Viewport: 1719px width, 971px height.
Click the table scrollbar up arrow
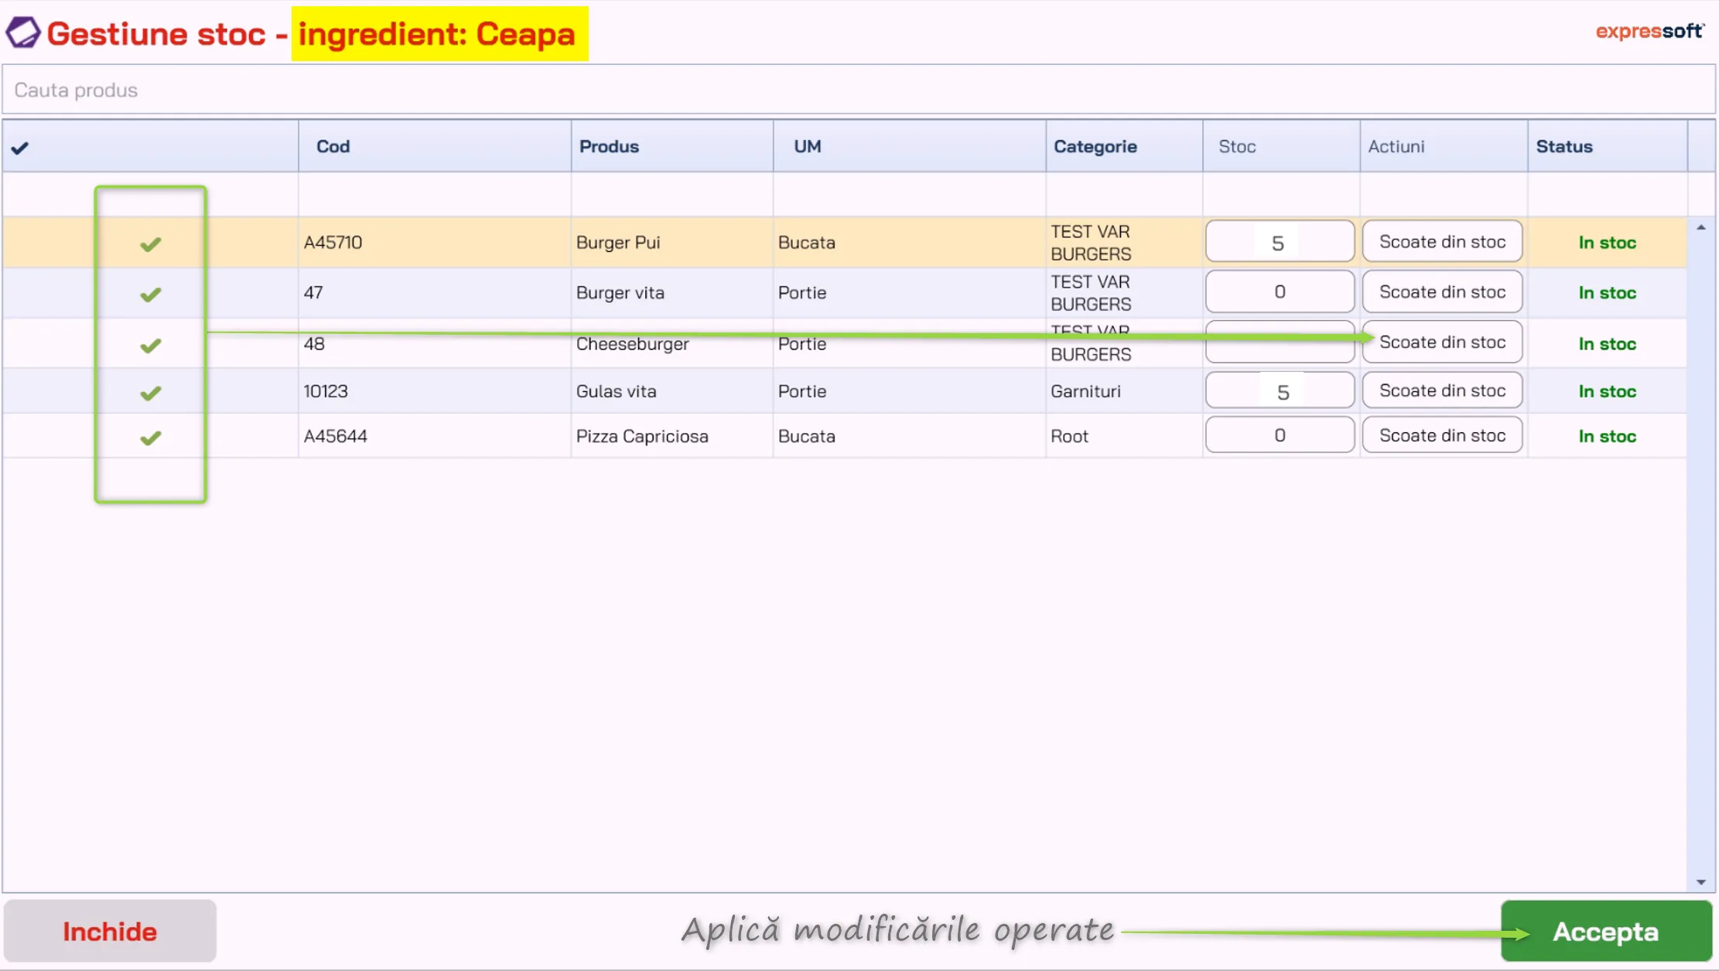click(x=1700, y=227)
